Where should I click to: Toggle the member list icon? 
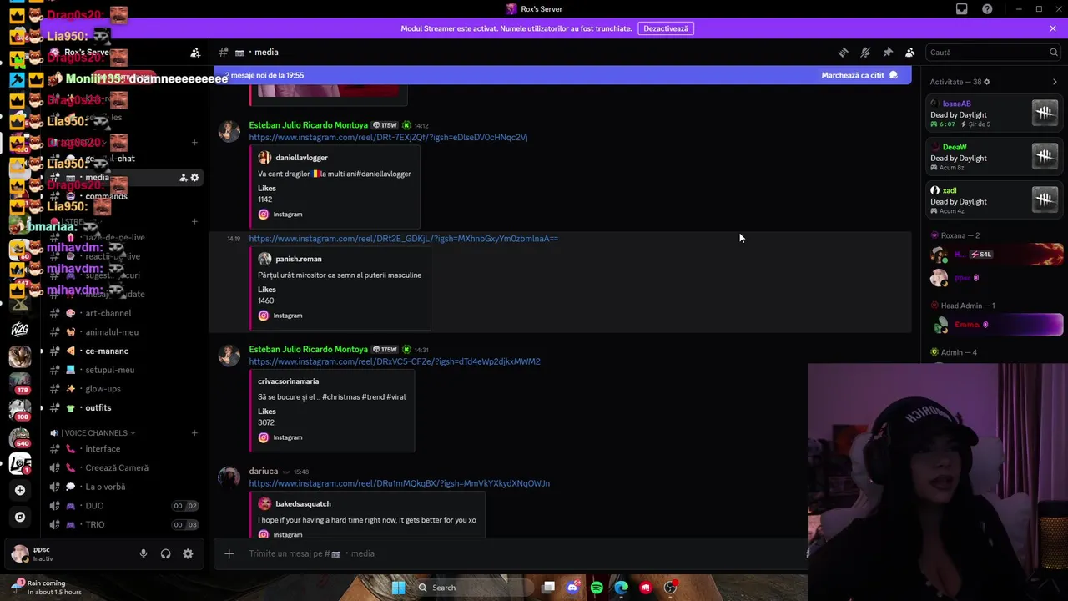tap(910, 52)
